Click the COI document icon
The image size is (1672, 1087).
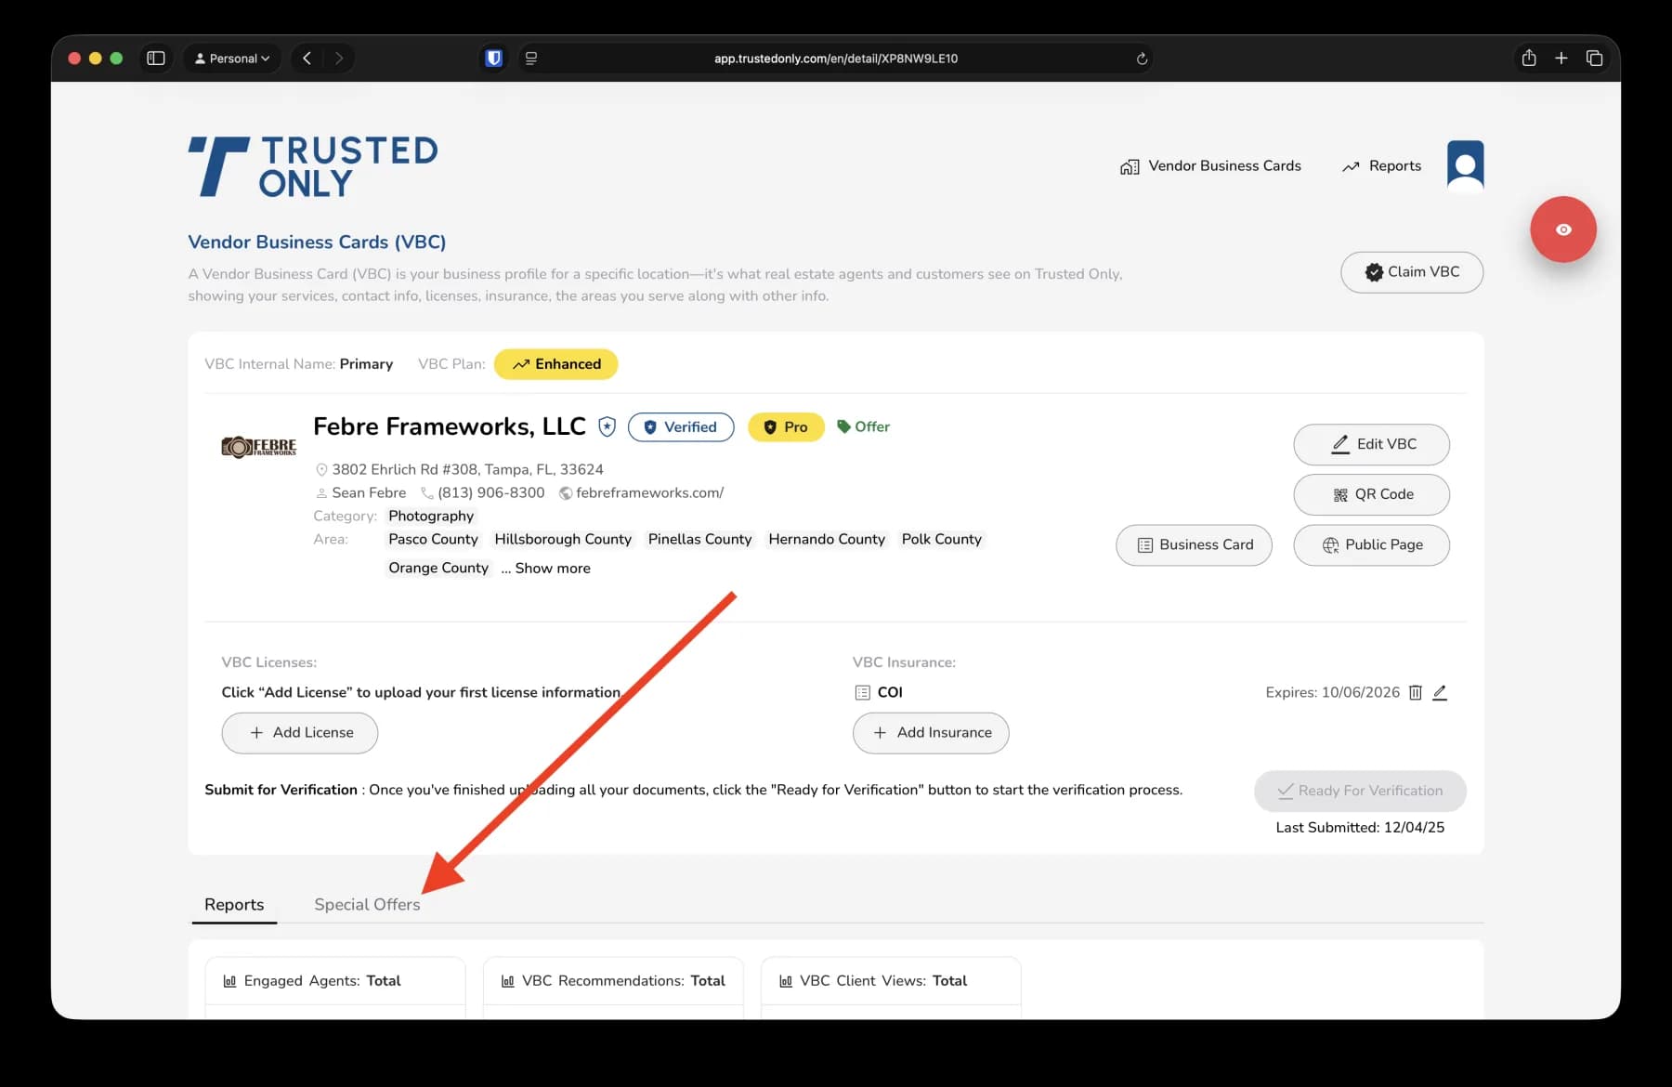862,693
